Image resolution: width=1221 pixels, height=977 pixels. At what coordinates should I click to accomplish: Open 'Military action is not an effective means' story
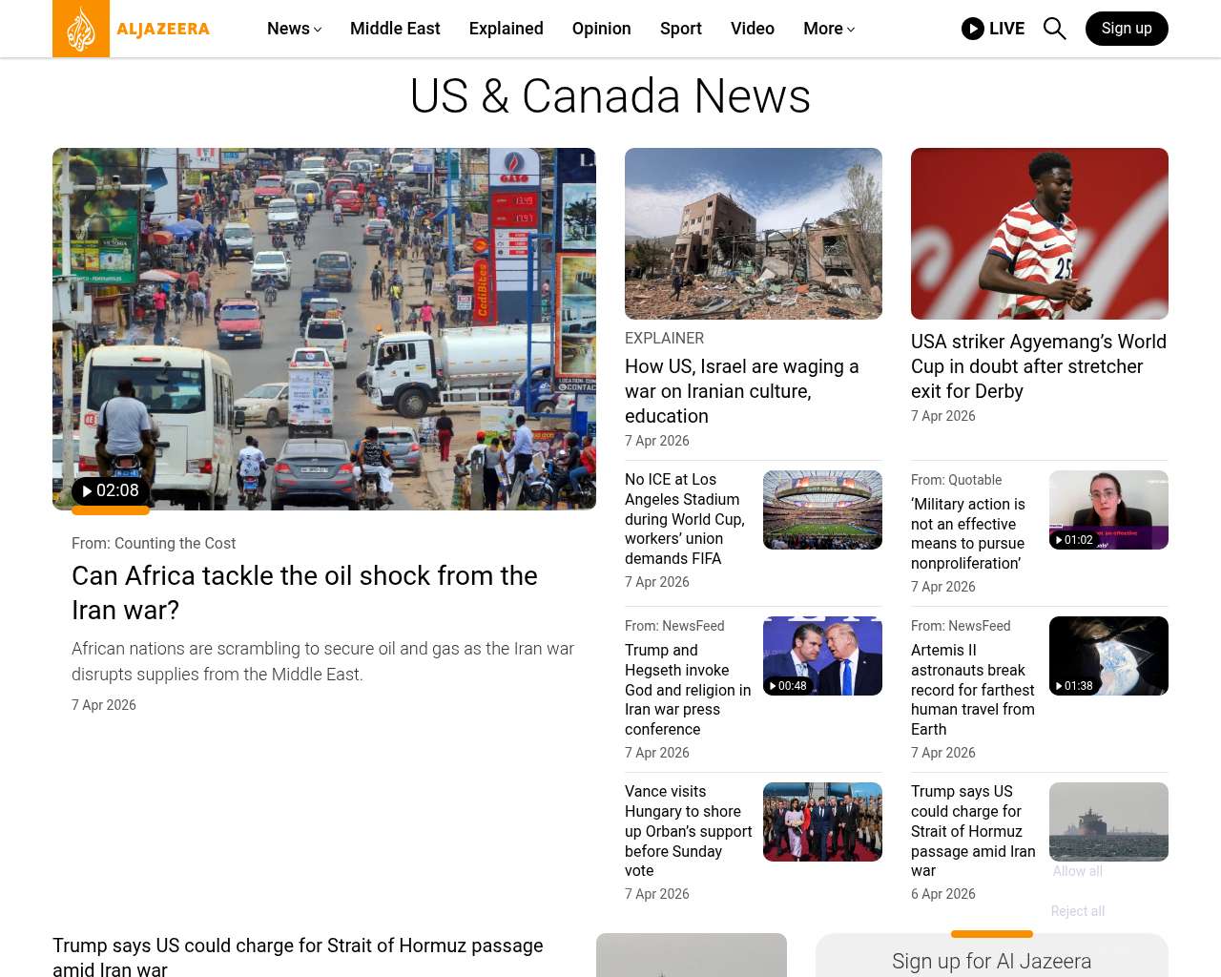[x=968, y=533]
